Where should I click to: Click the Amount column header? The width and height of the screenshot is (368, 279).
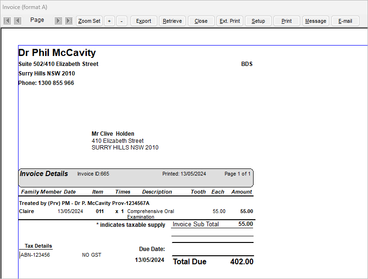tap(242, 192)
